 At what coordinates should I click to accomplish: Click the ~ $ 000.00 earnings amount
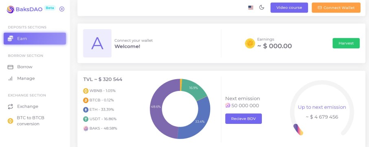coord(275,46)
